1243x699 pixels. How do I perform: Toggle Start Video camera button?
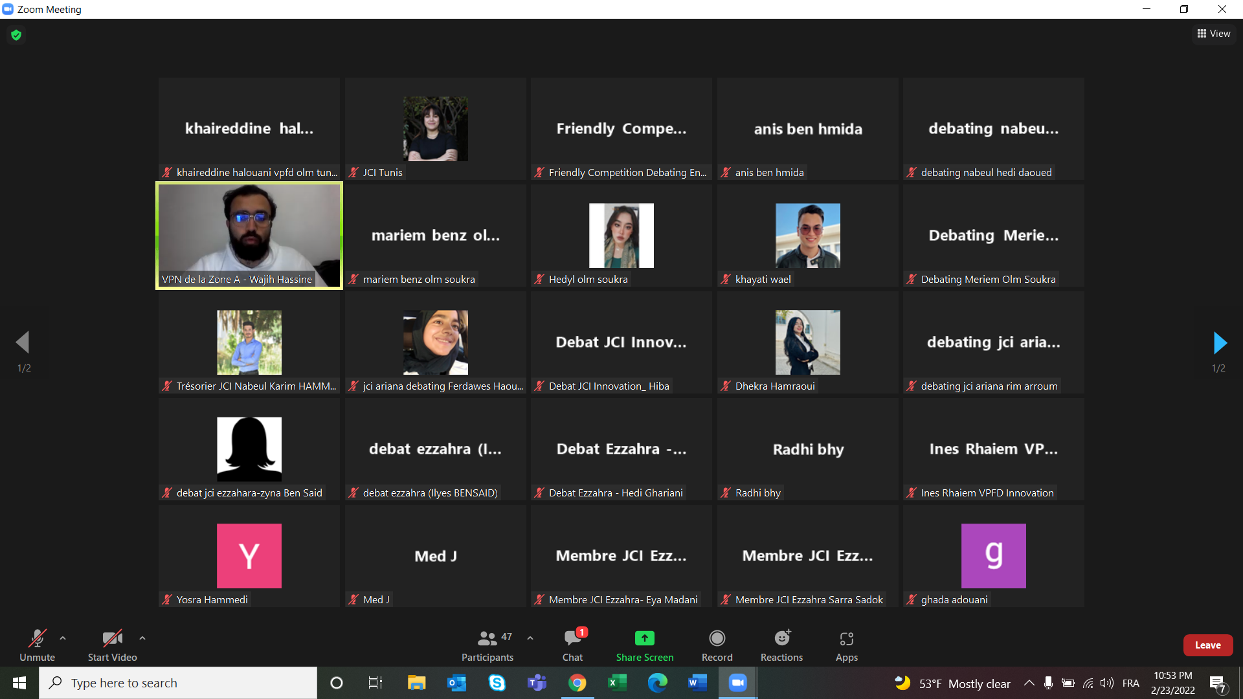click(112, 639)
